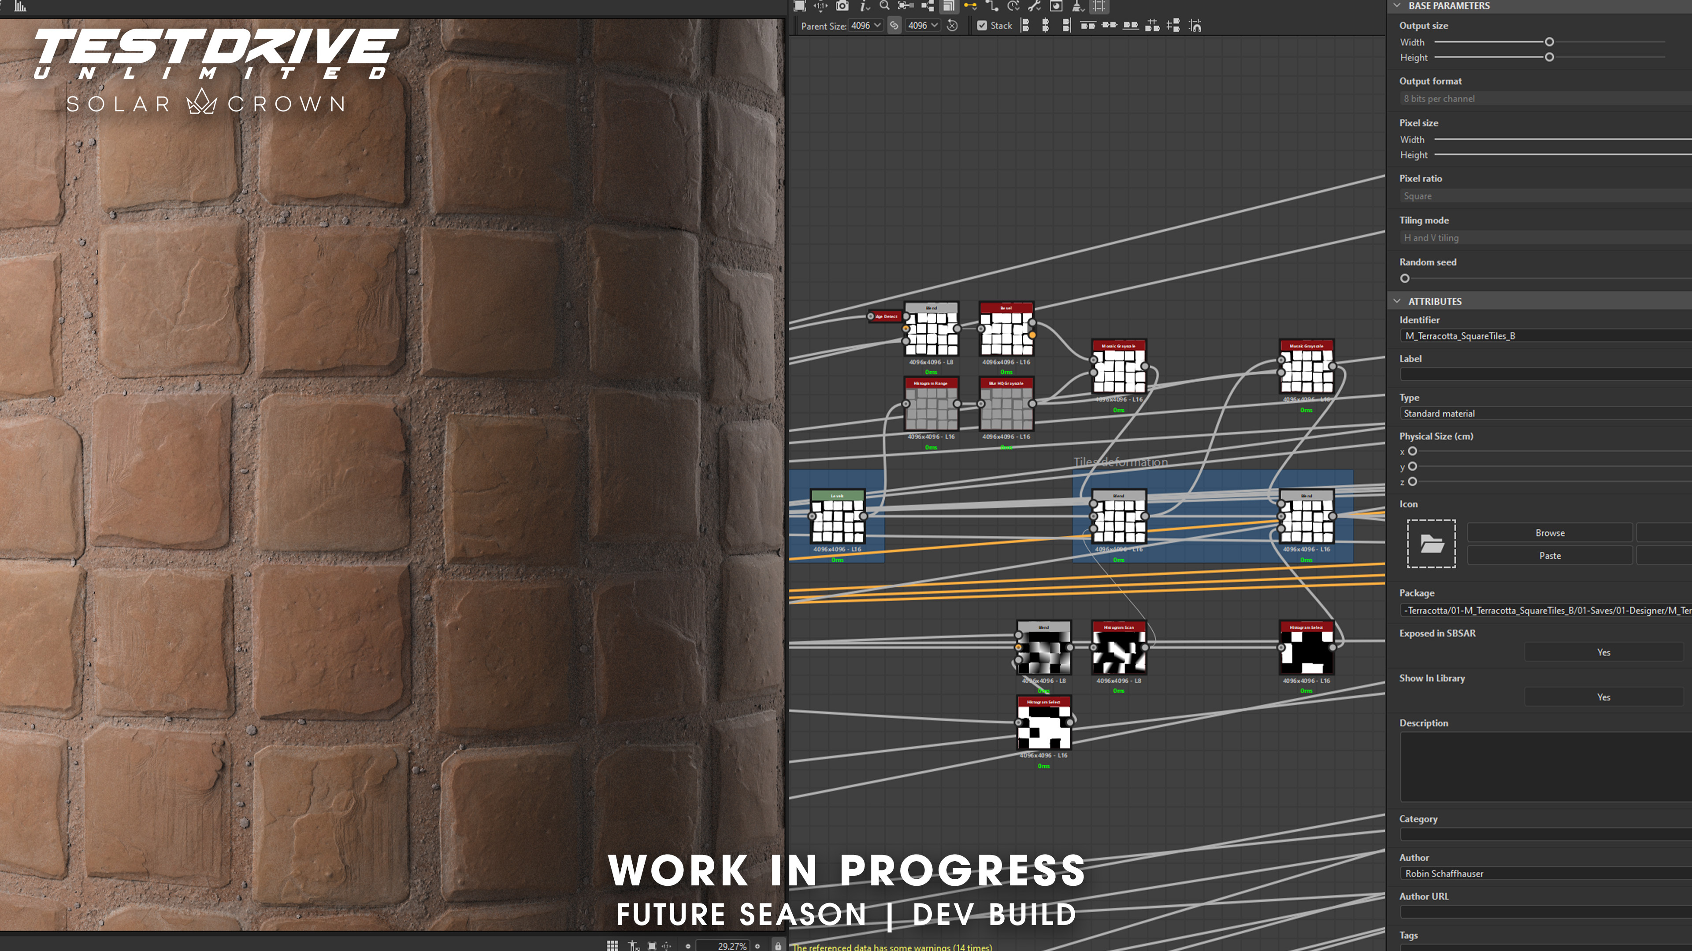The width and height of the screenshot is (1692, 951).
Task: Click the reset parent size icon
Action: click(952, 26)
